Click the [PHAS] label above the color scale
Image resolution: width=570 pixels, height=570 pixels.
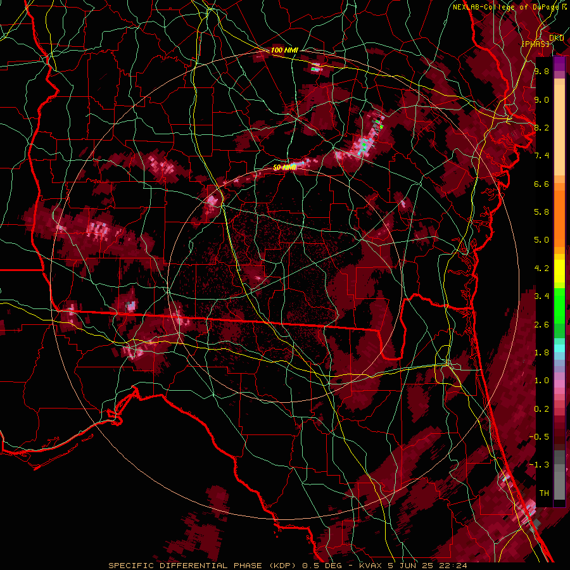pyautogui.click(x=535, y=44)
